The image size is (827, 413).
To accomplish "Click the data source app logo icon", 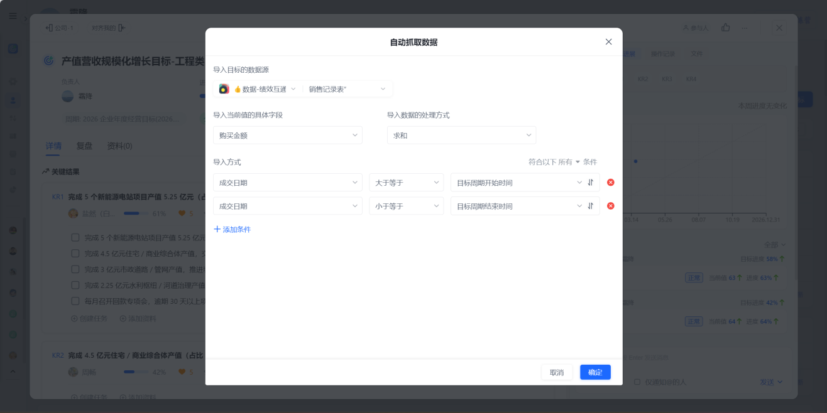I will pos(224,89).
